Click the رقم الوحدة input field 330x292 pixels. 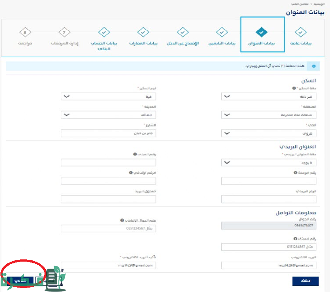click(x=269, y=181)
